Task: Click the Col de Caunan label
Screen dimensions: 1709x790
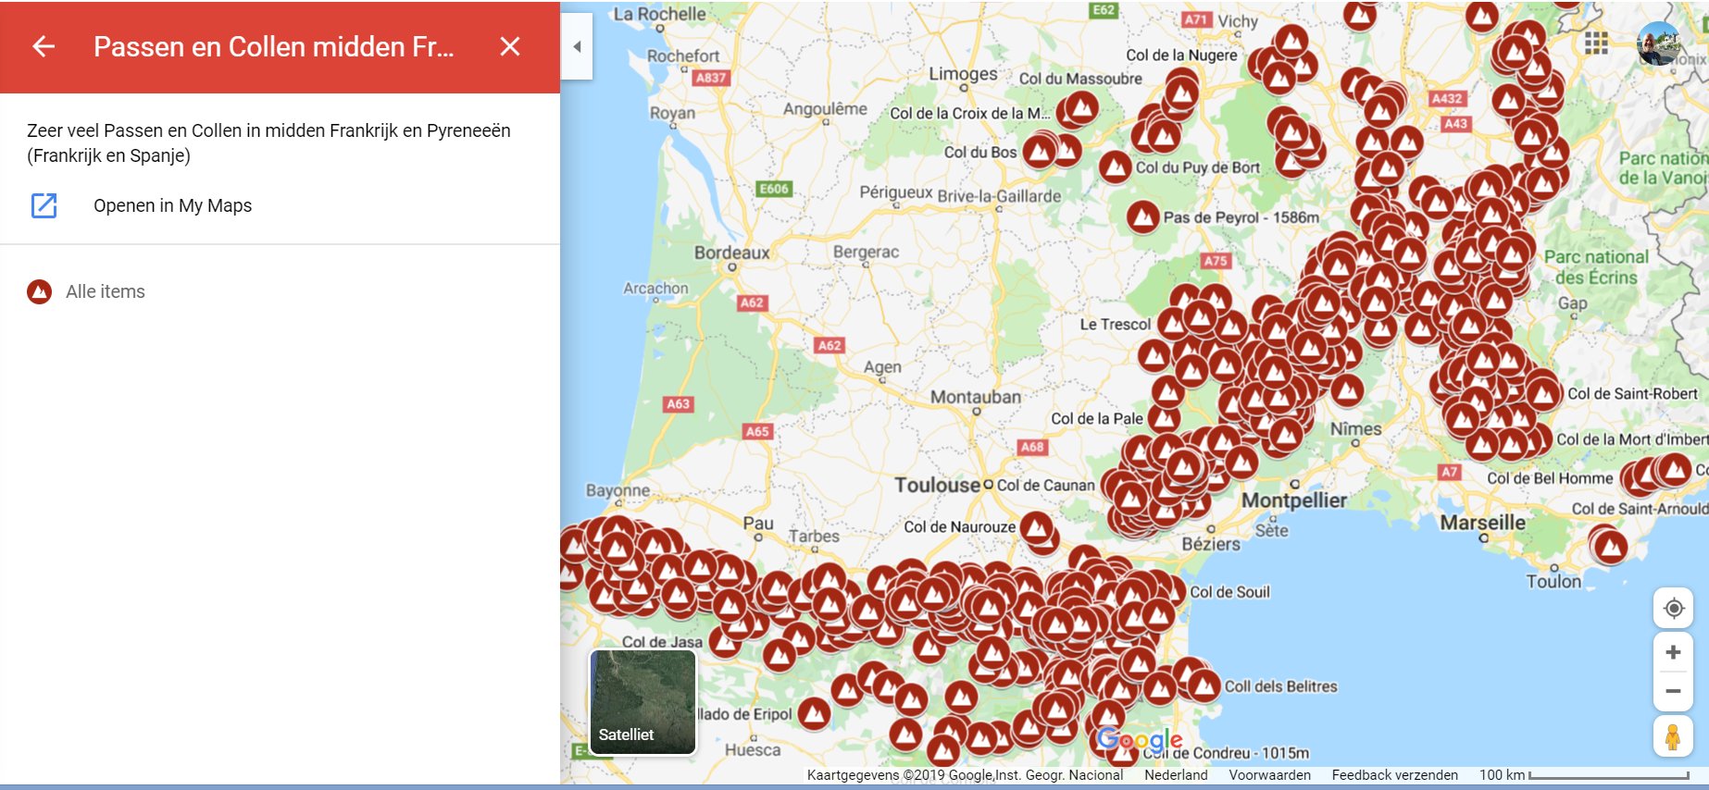Action: [x=1045, y=486]
